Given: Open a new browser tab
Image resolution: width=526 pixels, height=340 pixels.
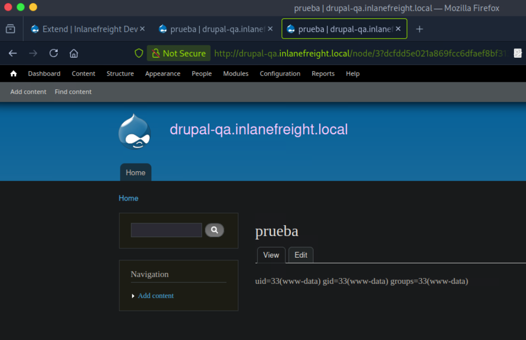Looking at the screenshot, I should 419,29.
